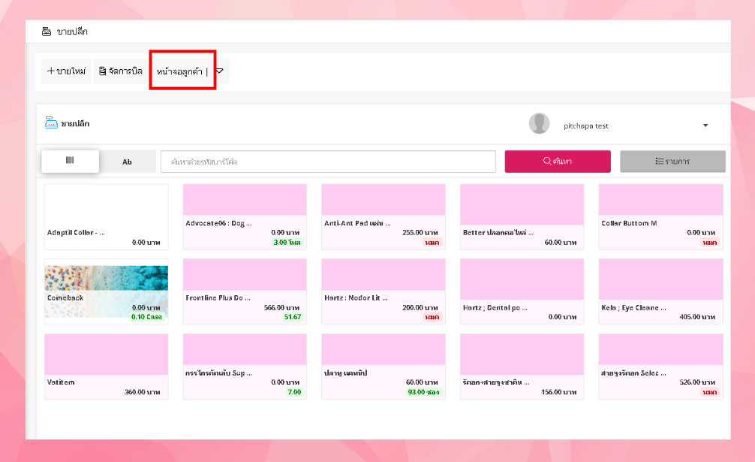Select the Adaptil Collar product card

pyautogui.click(x=107, y=217)
